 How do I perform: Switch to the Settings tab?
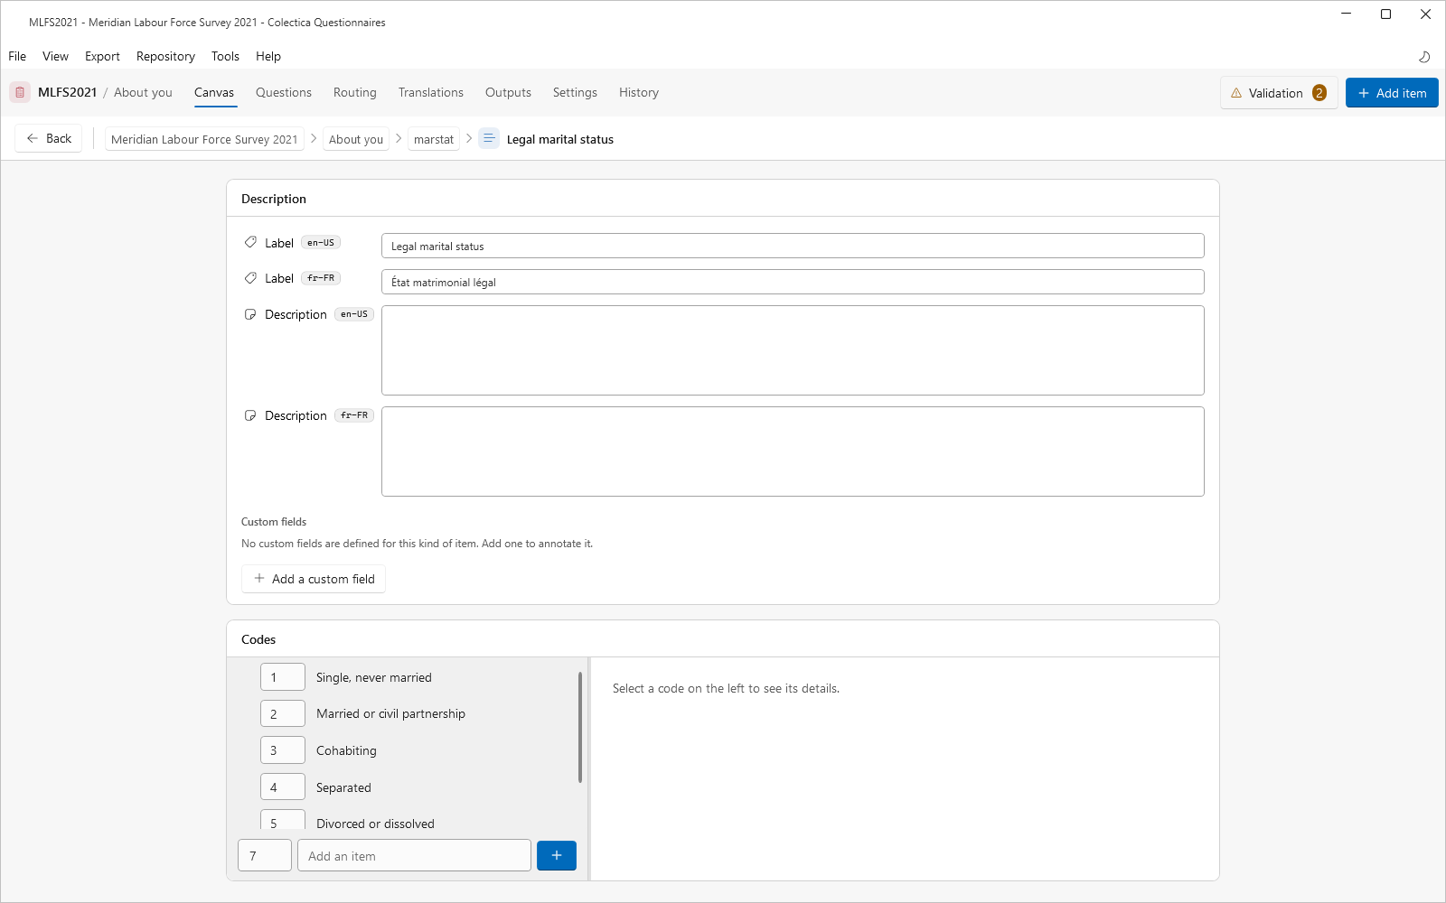click(575, 92)
